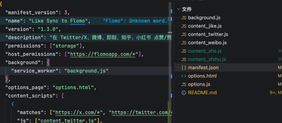Click the info icon beside README.md

click(184, 93)
